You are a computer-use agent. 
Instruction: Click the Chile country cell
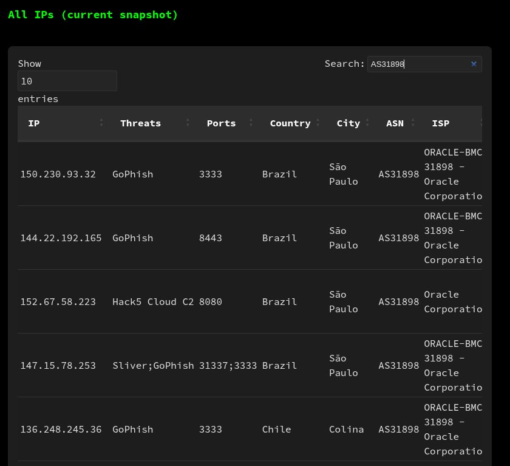pyautogui.click(x=276, y=430)
